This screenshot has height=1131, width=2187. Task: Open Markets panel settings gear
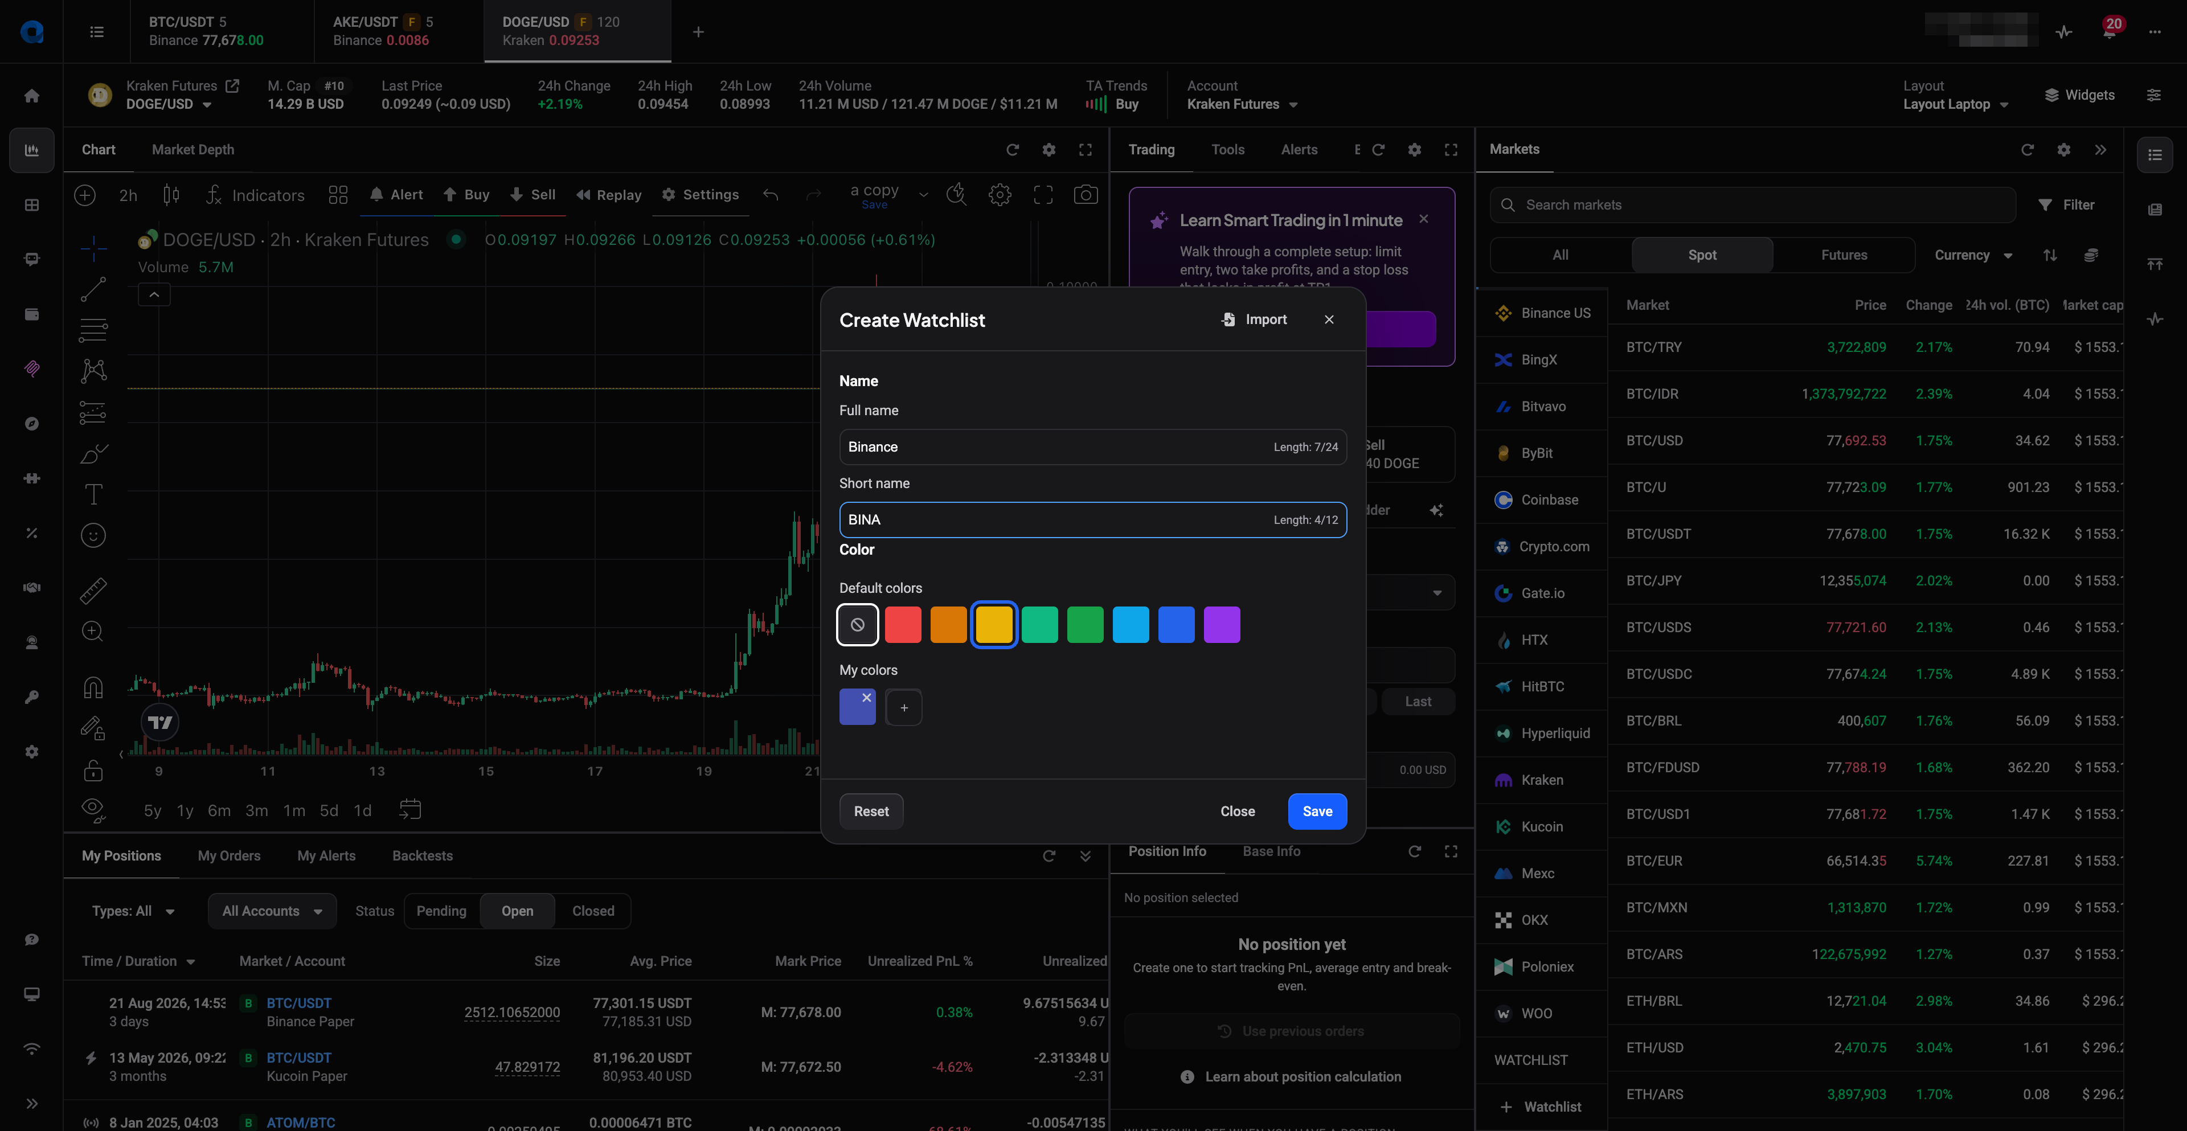2064,149
